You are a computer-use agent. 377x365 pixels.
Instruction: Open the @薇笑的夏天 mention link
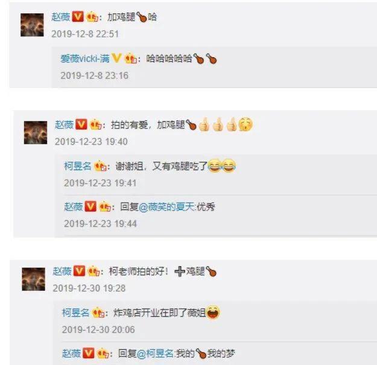167,207
